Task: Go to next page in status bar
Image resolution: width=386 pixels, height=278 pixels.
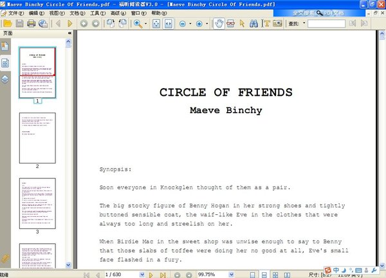Action: pyautogui.click(x=151, y=275)
